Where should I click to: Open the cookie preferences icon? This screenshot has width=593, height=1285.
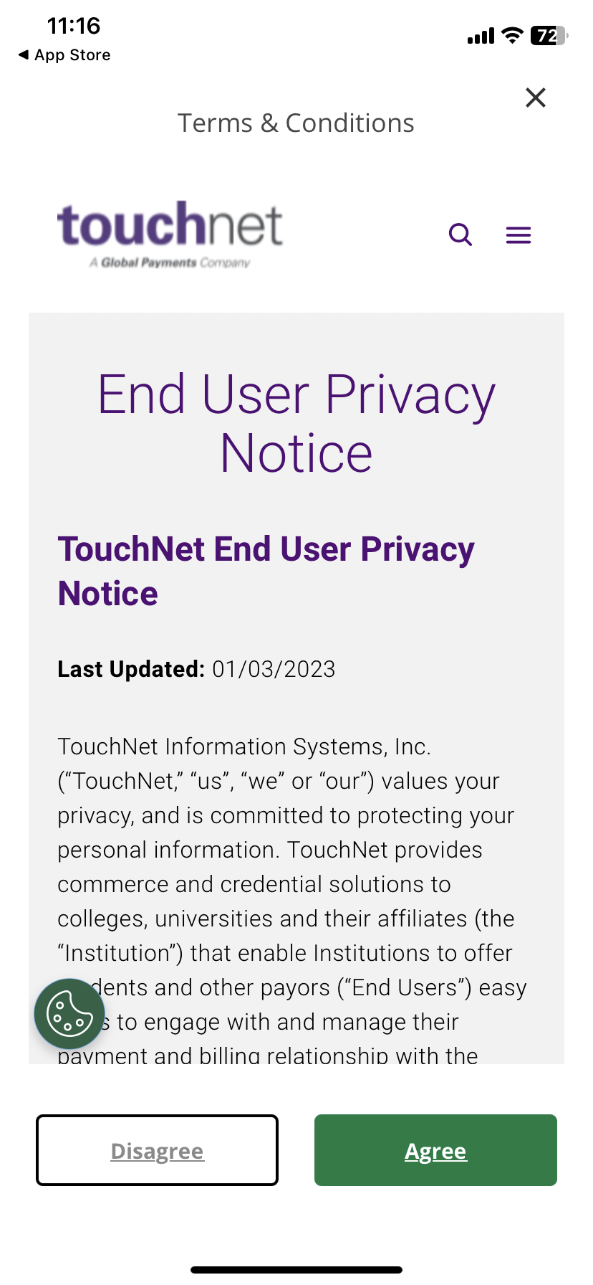tap(69, 1014)
